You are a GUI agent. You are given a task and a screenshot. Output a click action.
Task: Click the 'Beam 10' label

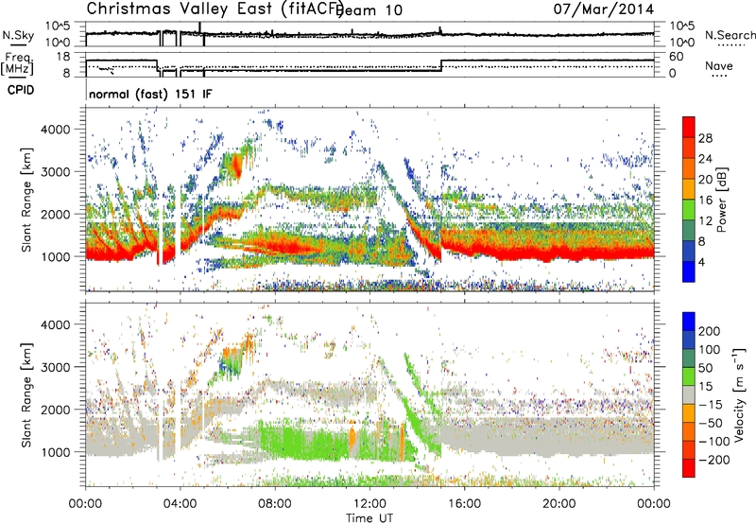point(370,9)
